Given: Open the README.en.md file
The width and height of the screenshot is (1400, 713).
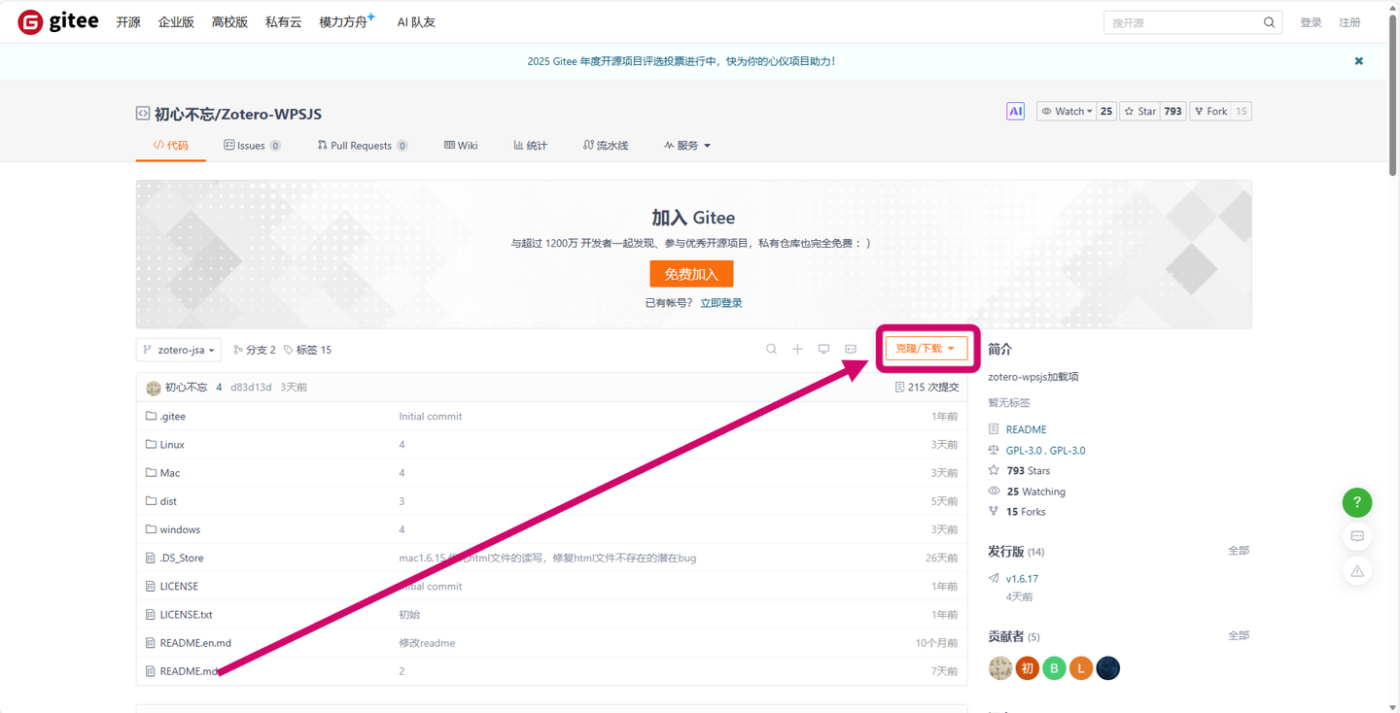Looking at the screenshot, I should pyautogui.click(x=195, y=643).
